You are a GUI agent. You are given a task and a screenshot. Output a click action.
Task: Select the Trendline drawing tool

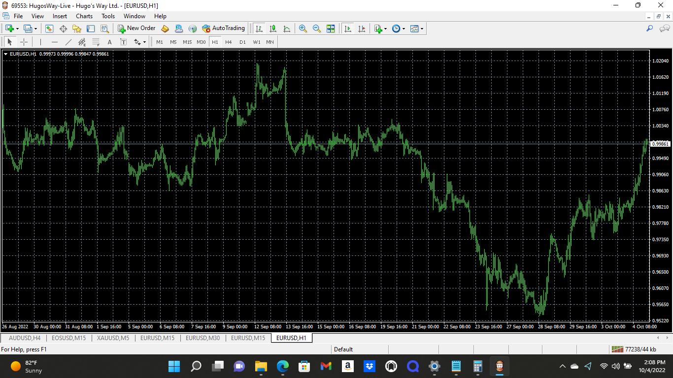pyautogui.click(x=68, y=42)
